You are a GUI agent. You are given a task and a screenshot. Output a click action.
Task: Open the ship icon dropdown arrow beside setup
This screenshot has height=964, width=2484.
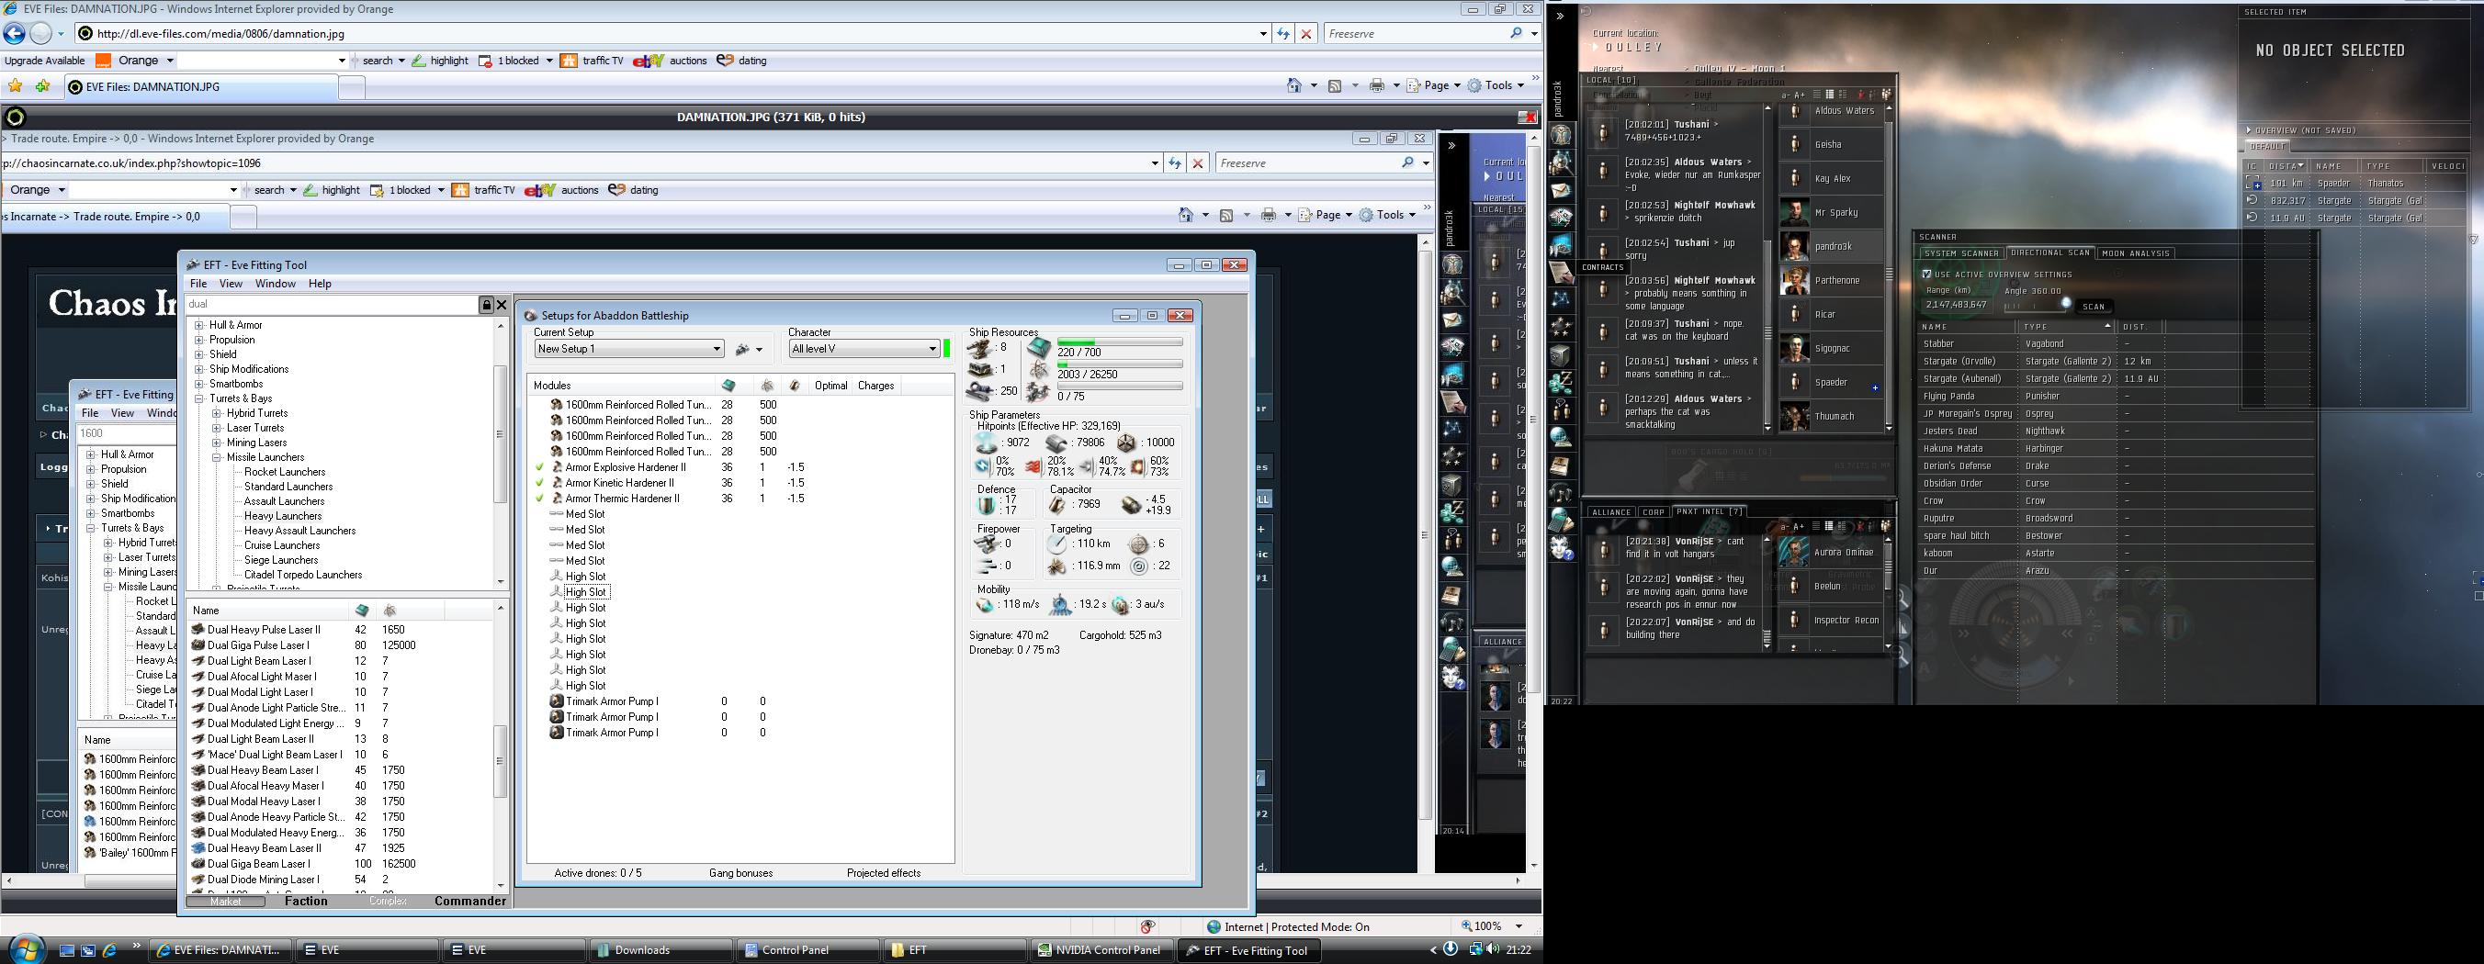tap(760, 350)
